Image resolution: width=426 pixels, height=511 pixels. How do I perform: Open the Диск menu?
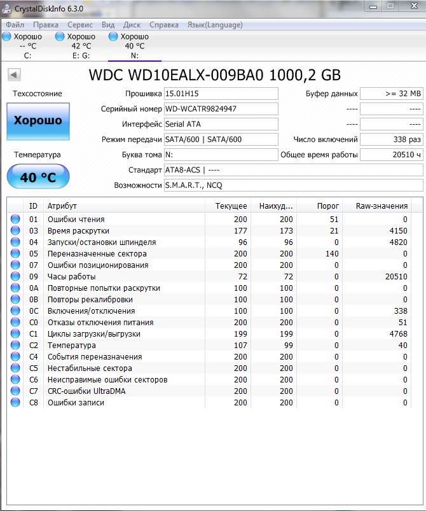click(x=132, y=25)
